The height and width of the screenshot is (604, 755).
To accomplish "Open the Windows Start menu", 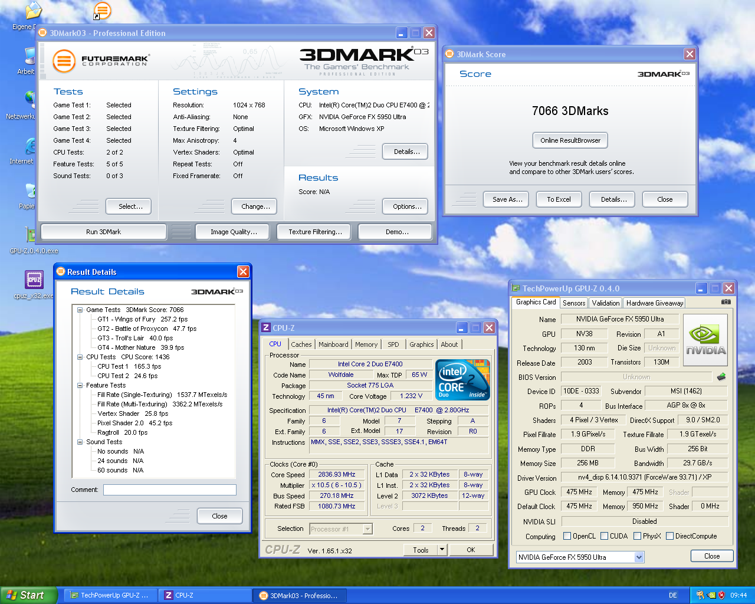I will 29,595.
